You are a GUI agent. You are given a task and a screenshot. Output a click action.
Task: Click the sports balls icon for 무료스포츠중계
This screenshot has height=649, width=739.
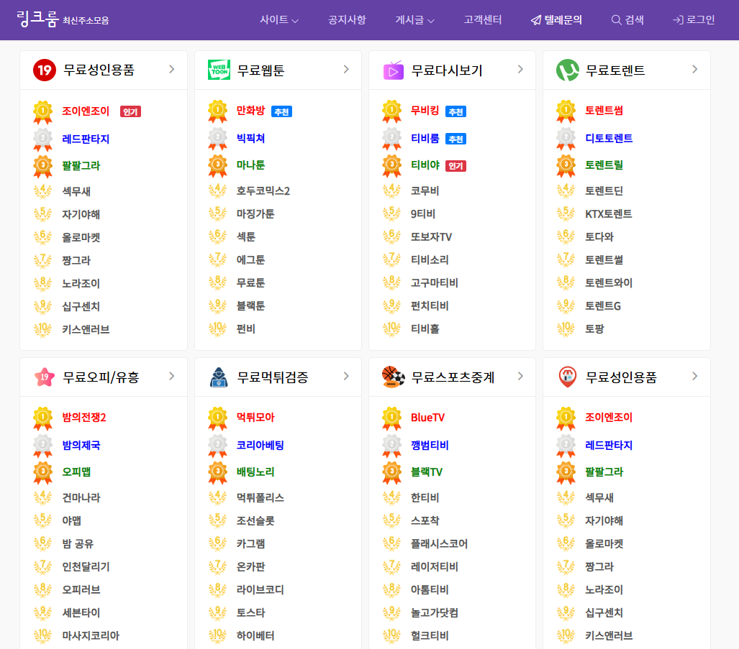click(x=393, y=377)
